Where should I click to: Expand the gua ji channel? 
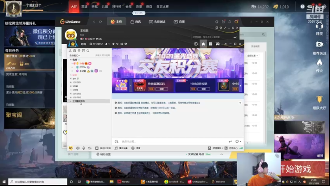click(x=71, y=79)
